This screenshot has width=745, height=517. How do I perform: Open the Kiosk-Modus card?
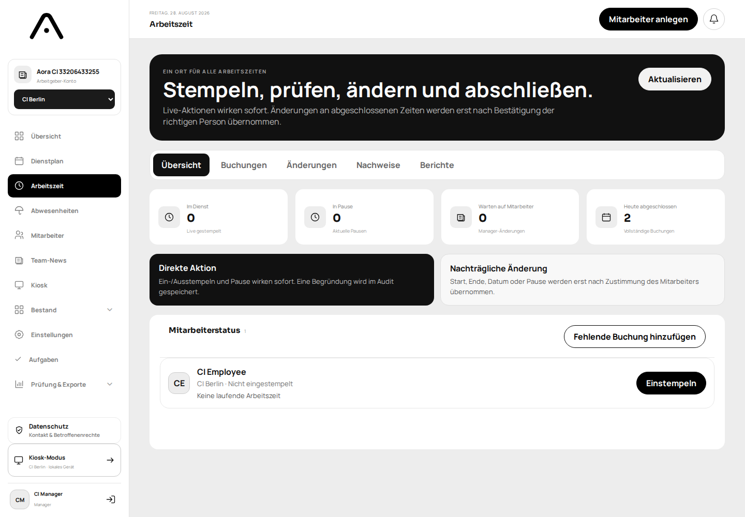pyautogui.click(x=64, y=460)
